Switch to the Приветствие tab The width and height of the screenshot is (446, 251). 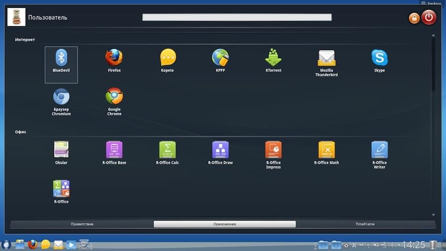(x=82, y=224)
